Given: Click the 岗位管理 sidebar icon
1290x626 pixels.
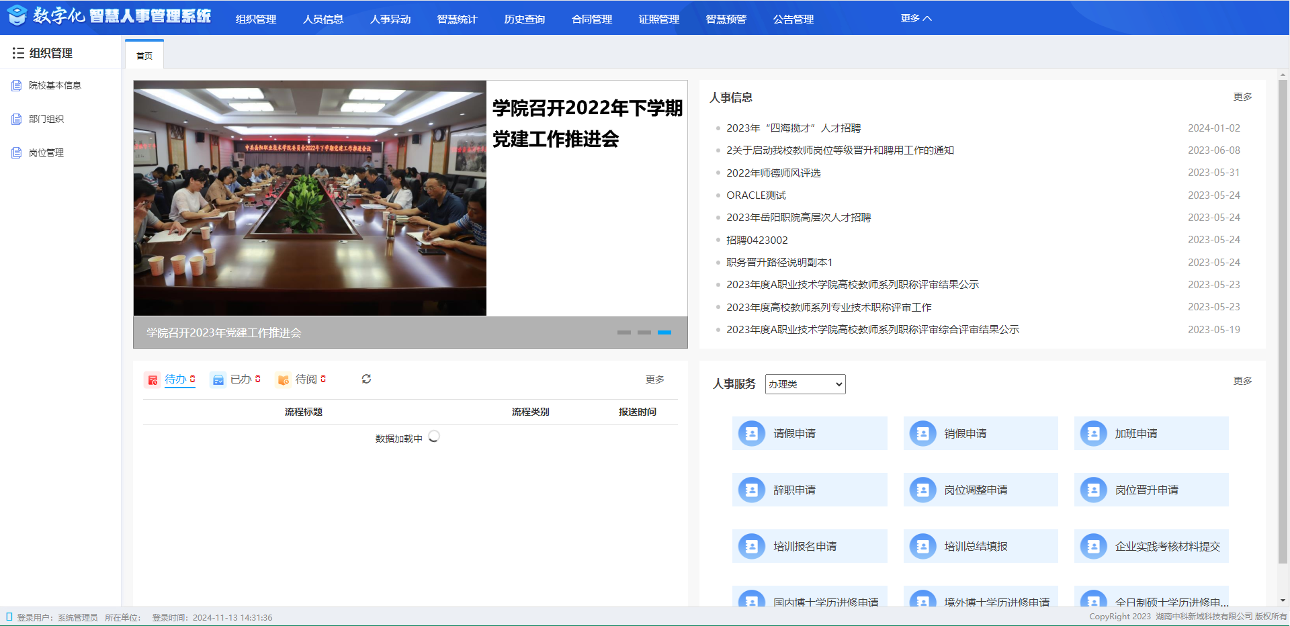Looking at the screenshot, I should click(x=17, y=152).
